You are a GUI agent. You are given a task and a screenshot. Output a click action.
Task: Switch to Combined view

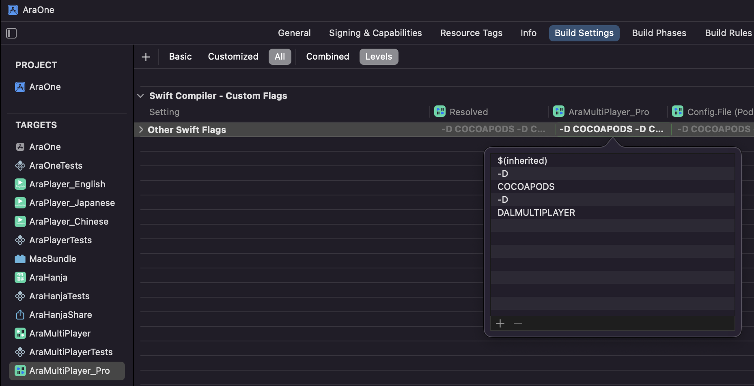click(327, 57)
